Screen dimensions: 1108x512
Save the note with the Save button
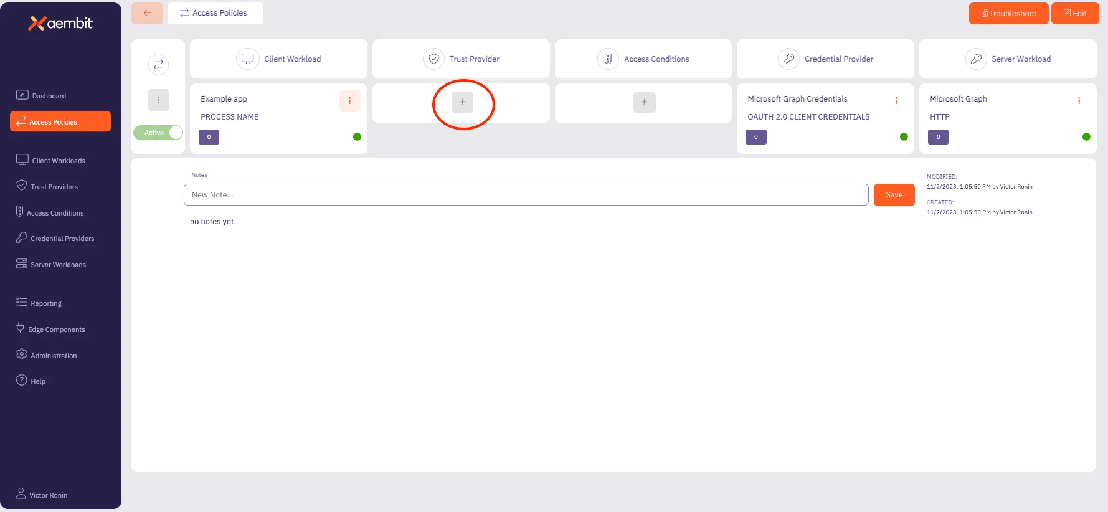click(x=894, y=195)
